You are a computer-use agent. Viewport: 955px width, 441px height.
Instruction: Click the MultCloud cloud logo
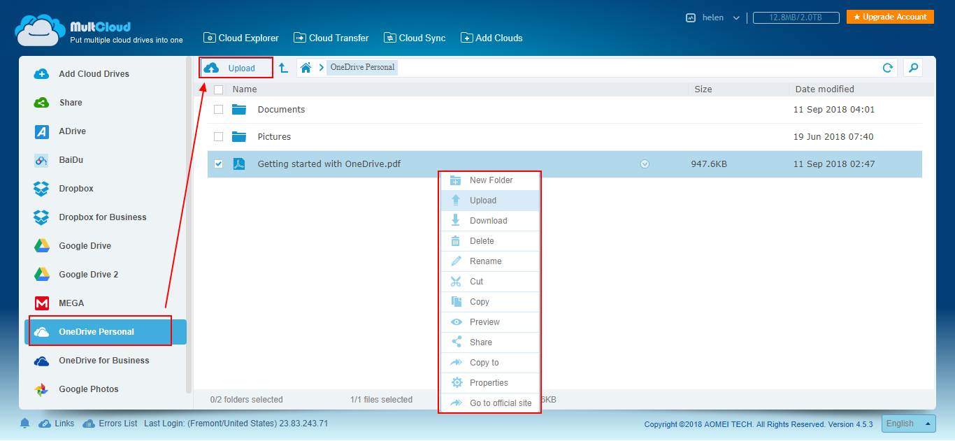pos(40,30)
